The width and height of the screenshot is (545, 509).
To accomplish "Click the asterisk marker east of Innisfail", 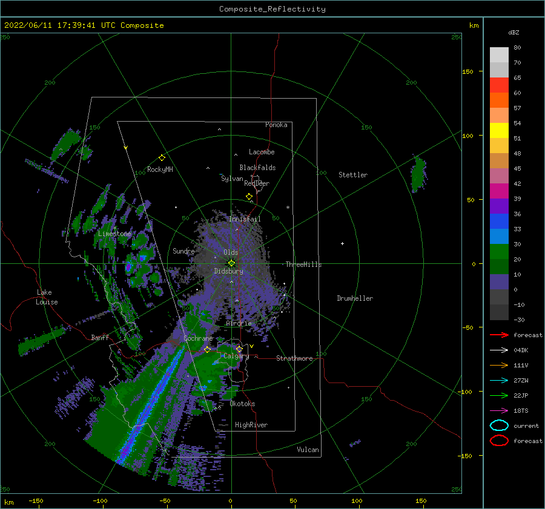I will tap(288, 208).
